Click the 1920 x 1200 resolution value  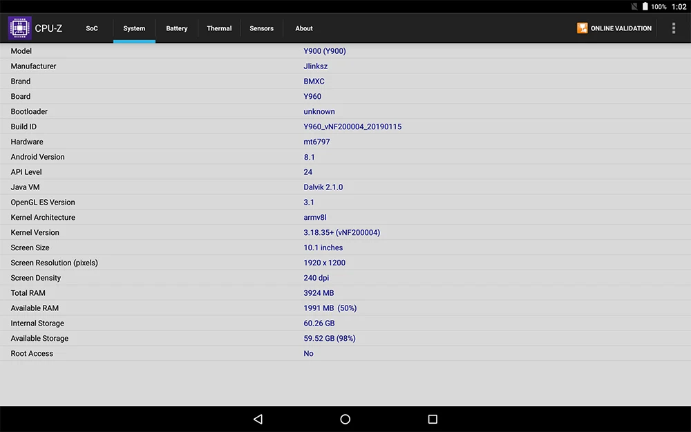tap(324, 263)
